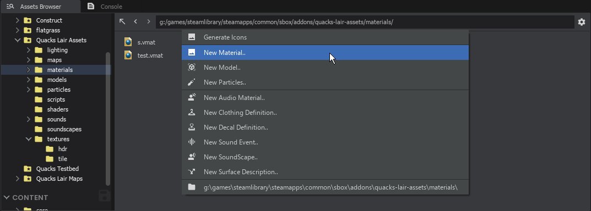Image resolution: width=591 pixels, height=211 pixels.
Task: Click the address path input field
Action: point(365,22)
